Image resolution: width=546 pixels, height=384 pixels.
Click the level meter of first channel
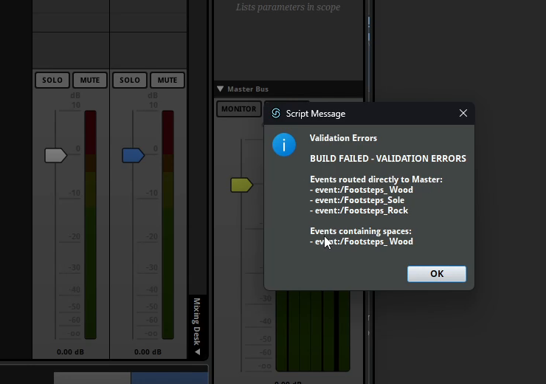[x=90, y=224]
